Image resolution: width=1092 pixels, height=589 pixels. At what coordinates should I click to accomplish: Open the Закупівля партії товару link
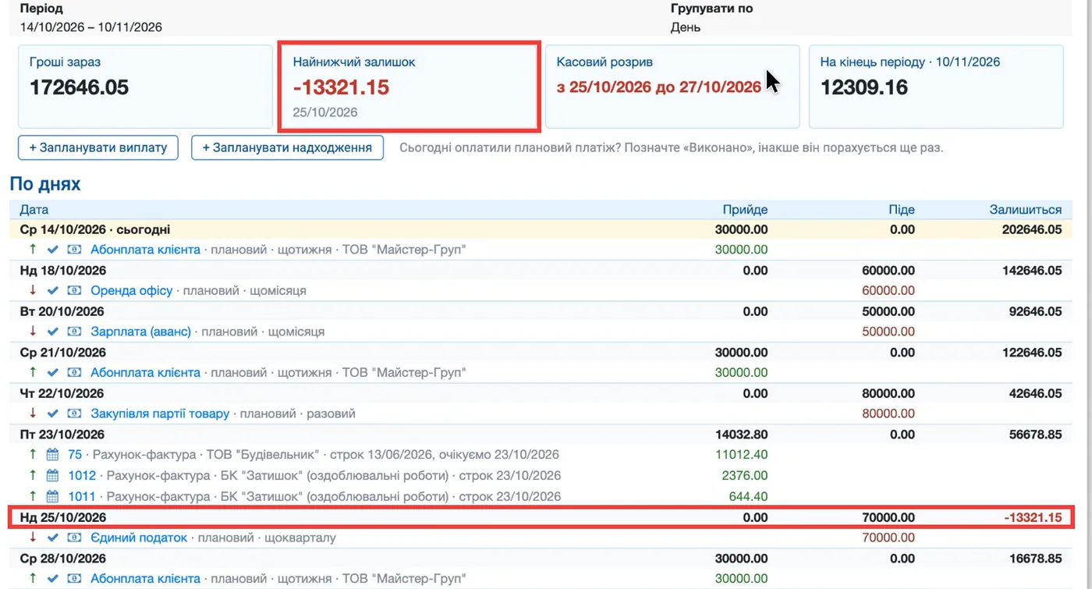click(x=160, y=413)
